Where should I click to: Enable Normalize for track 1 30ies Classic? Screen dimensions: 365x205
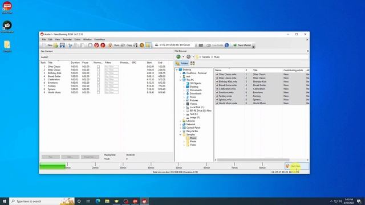98,67
